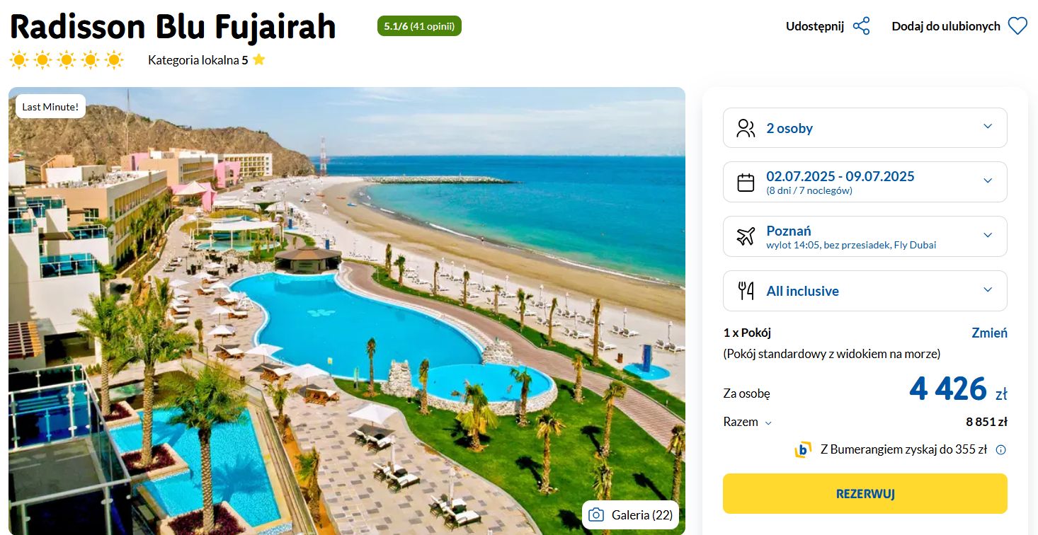
Task: Click the people icon in guests field
Action: 746,128
